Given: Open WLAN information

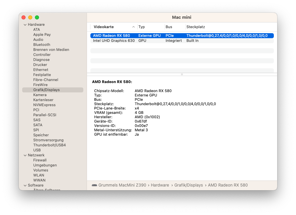Looking at the screenshot, I should click(39, 175).
